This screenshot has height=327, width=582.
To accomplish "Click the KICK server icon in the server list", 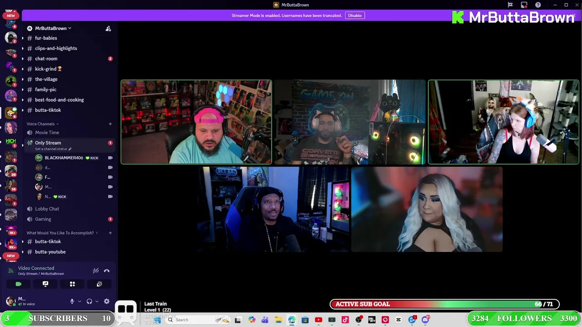I will pos(11,143).
